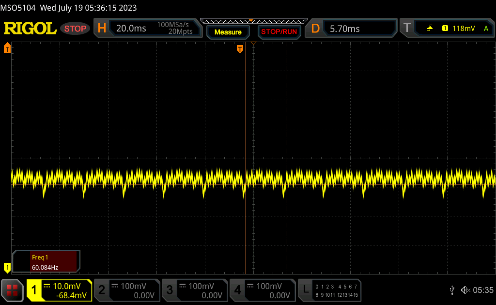Image resolution: width=496 pixels, height=305 pixels.
Task: Select the orange trigger position T marker
Action: coord(240,49)
